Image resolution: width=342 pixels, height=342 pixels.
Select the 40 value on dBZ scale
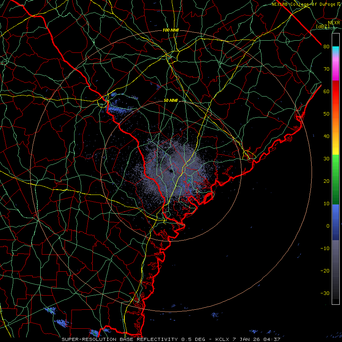(326, 136)
